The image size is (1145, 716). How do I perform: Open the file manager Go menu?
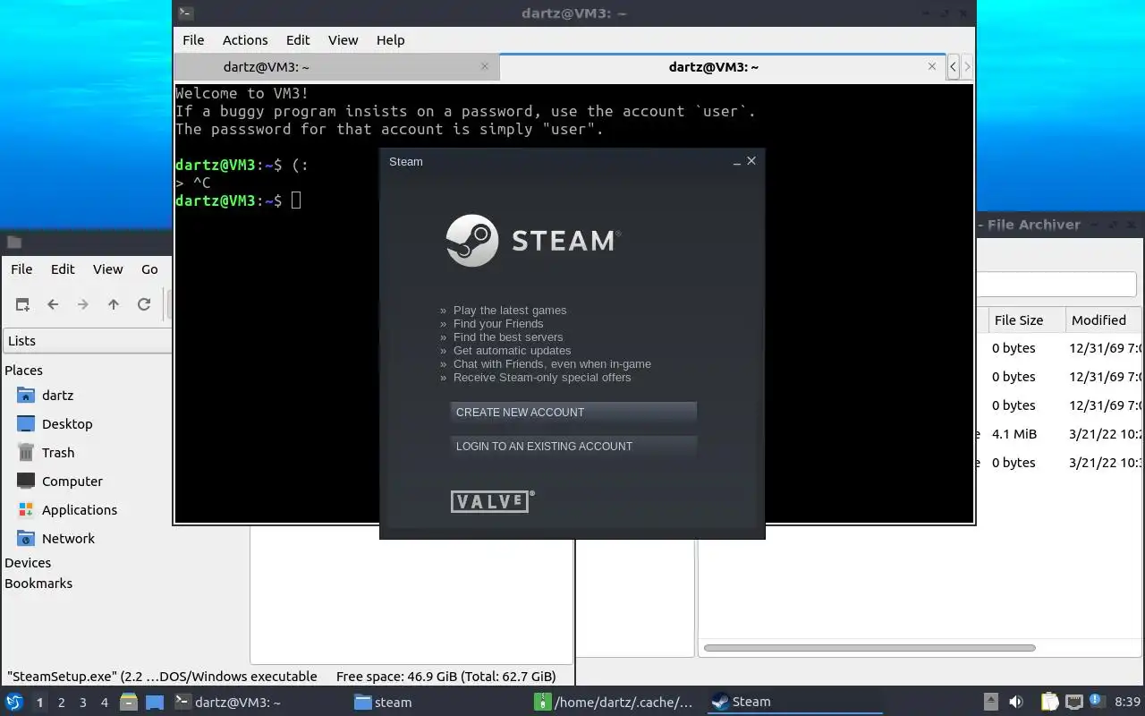149,269
